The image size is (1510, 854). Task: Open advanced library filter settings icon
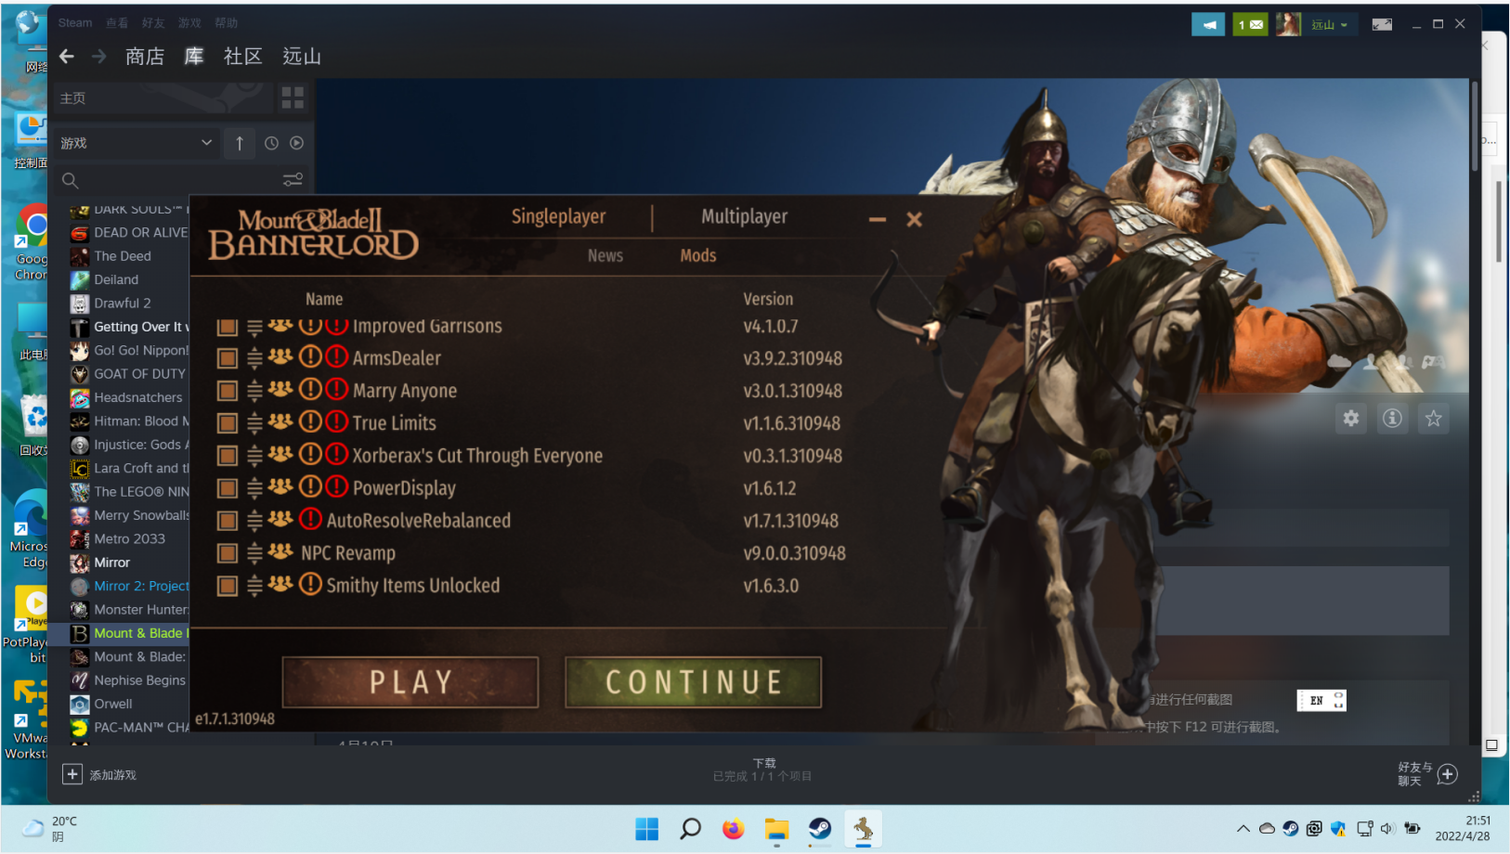tap(293, 180)
